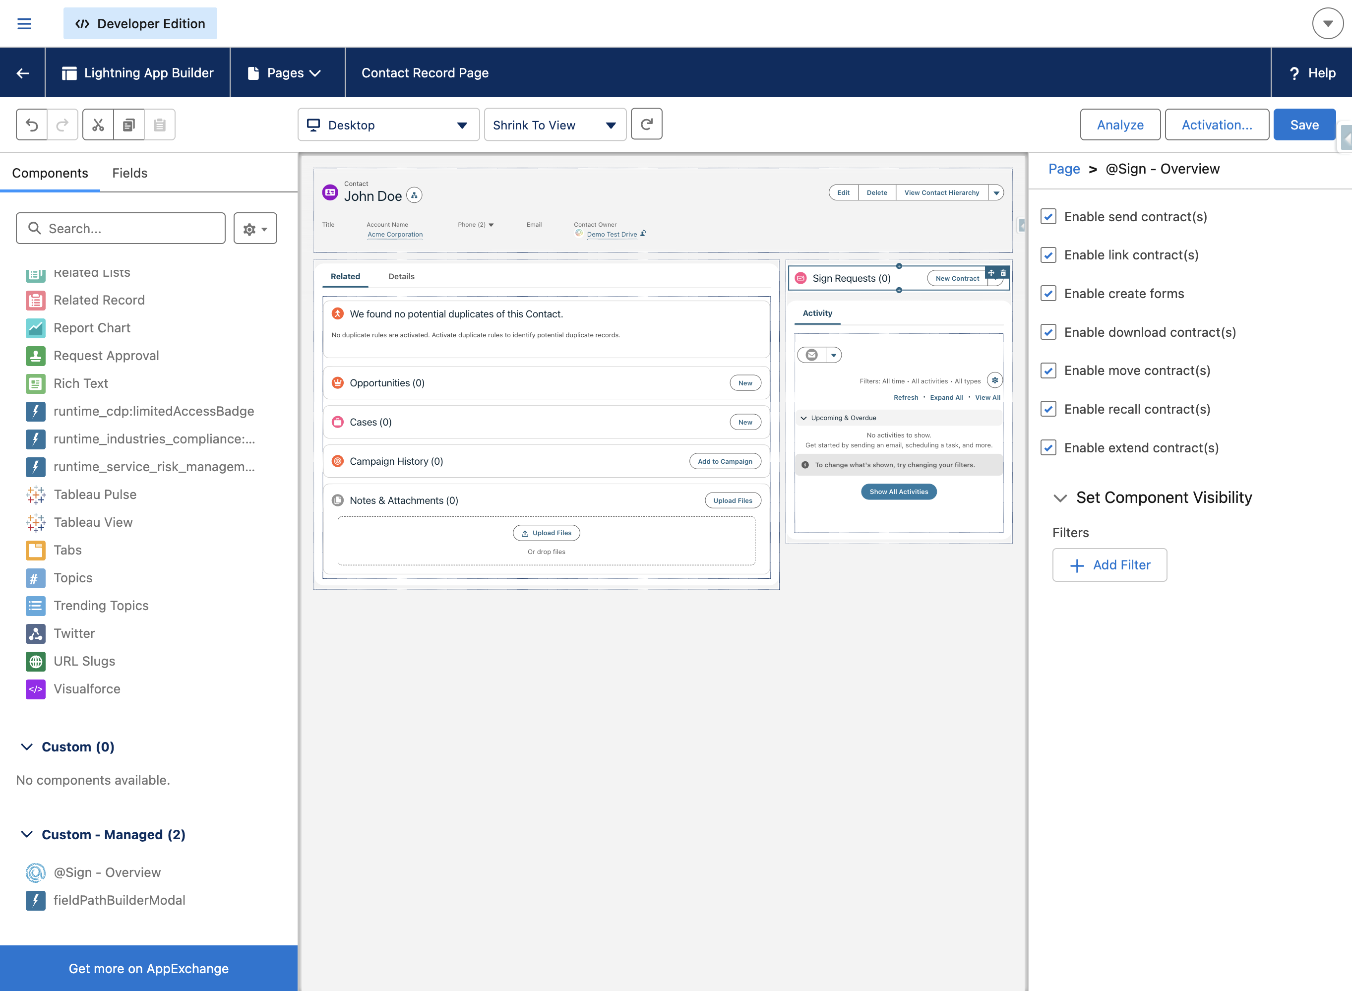The height and width of the screenshot is (991, 1352).
Task: Click the refresh canvas icon
Action: [x=646, y=125]
